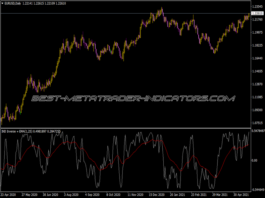265x198 pixels.
Task: Click the 1.16440 price scale label
Action: (x=257, y=58)
